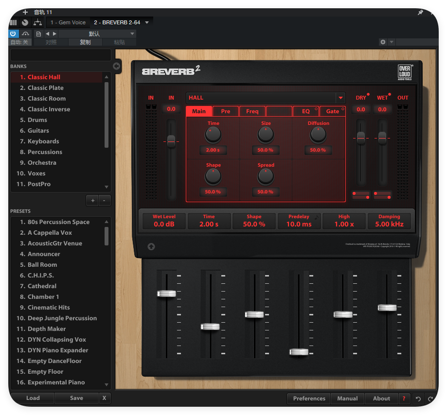Click the Shape knob
This screenshot has height=415, width=447.
tap(213, 176)
